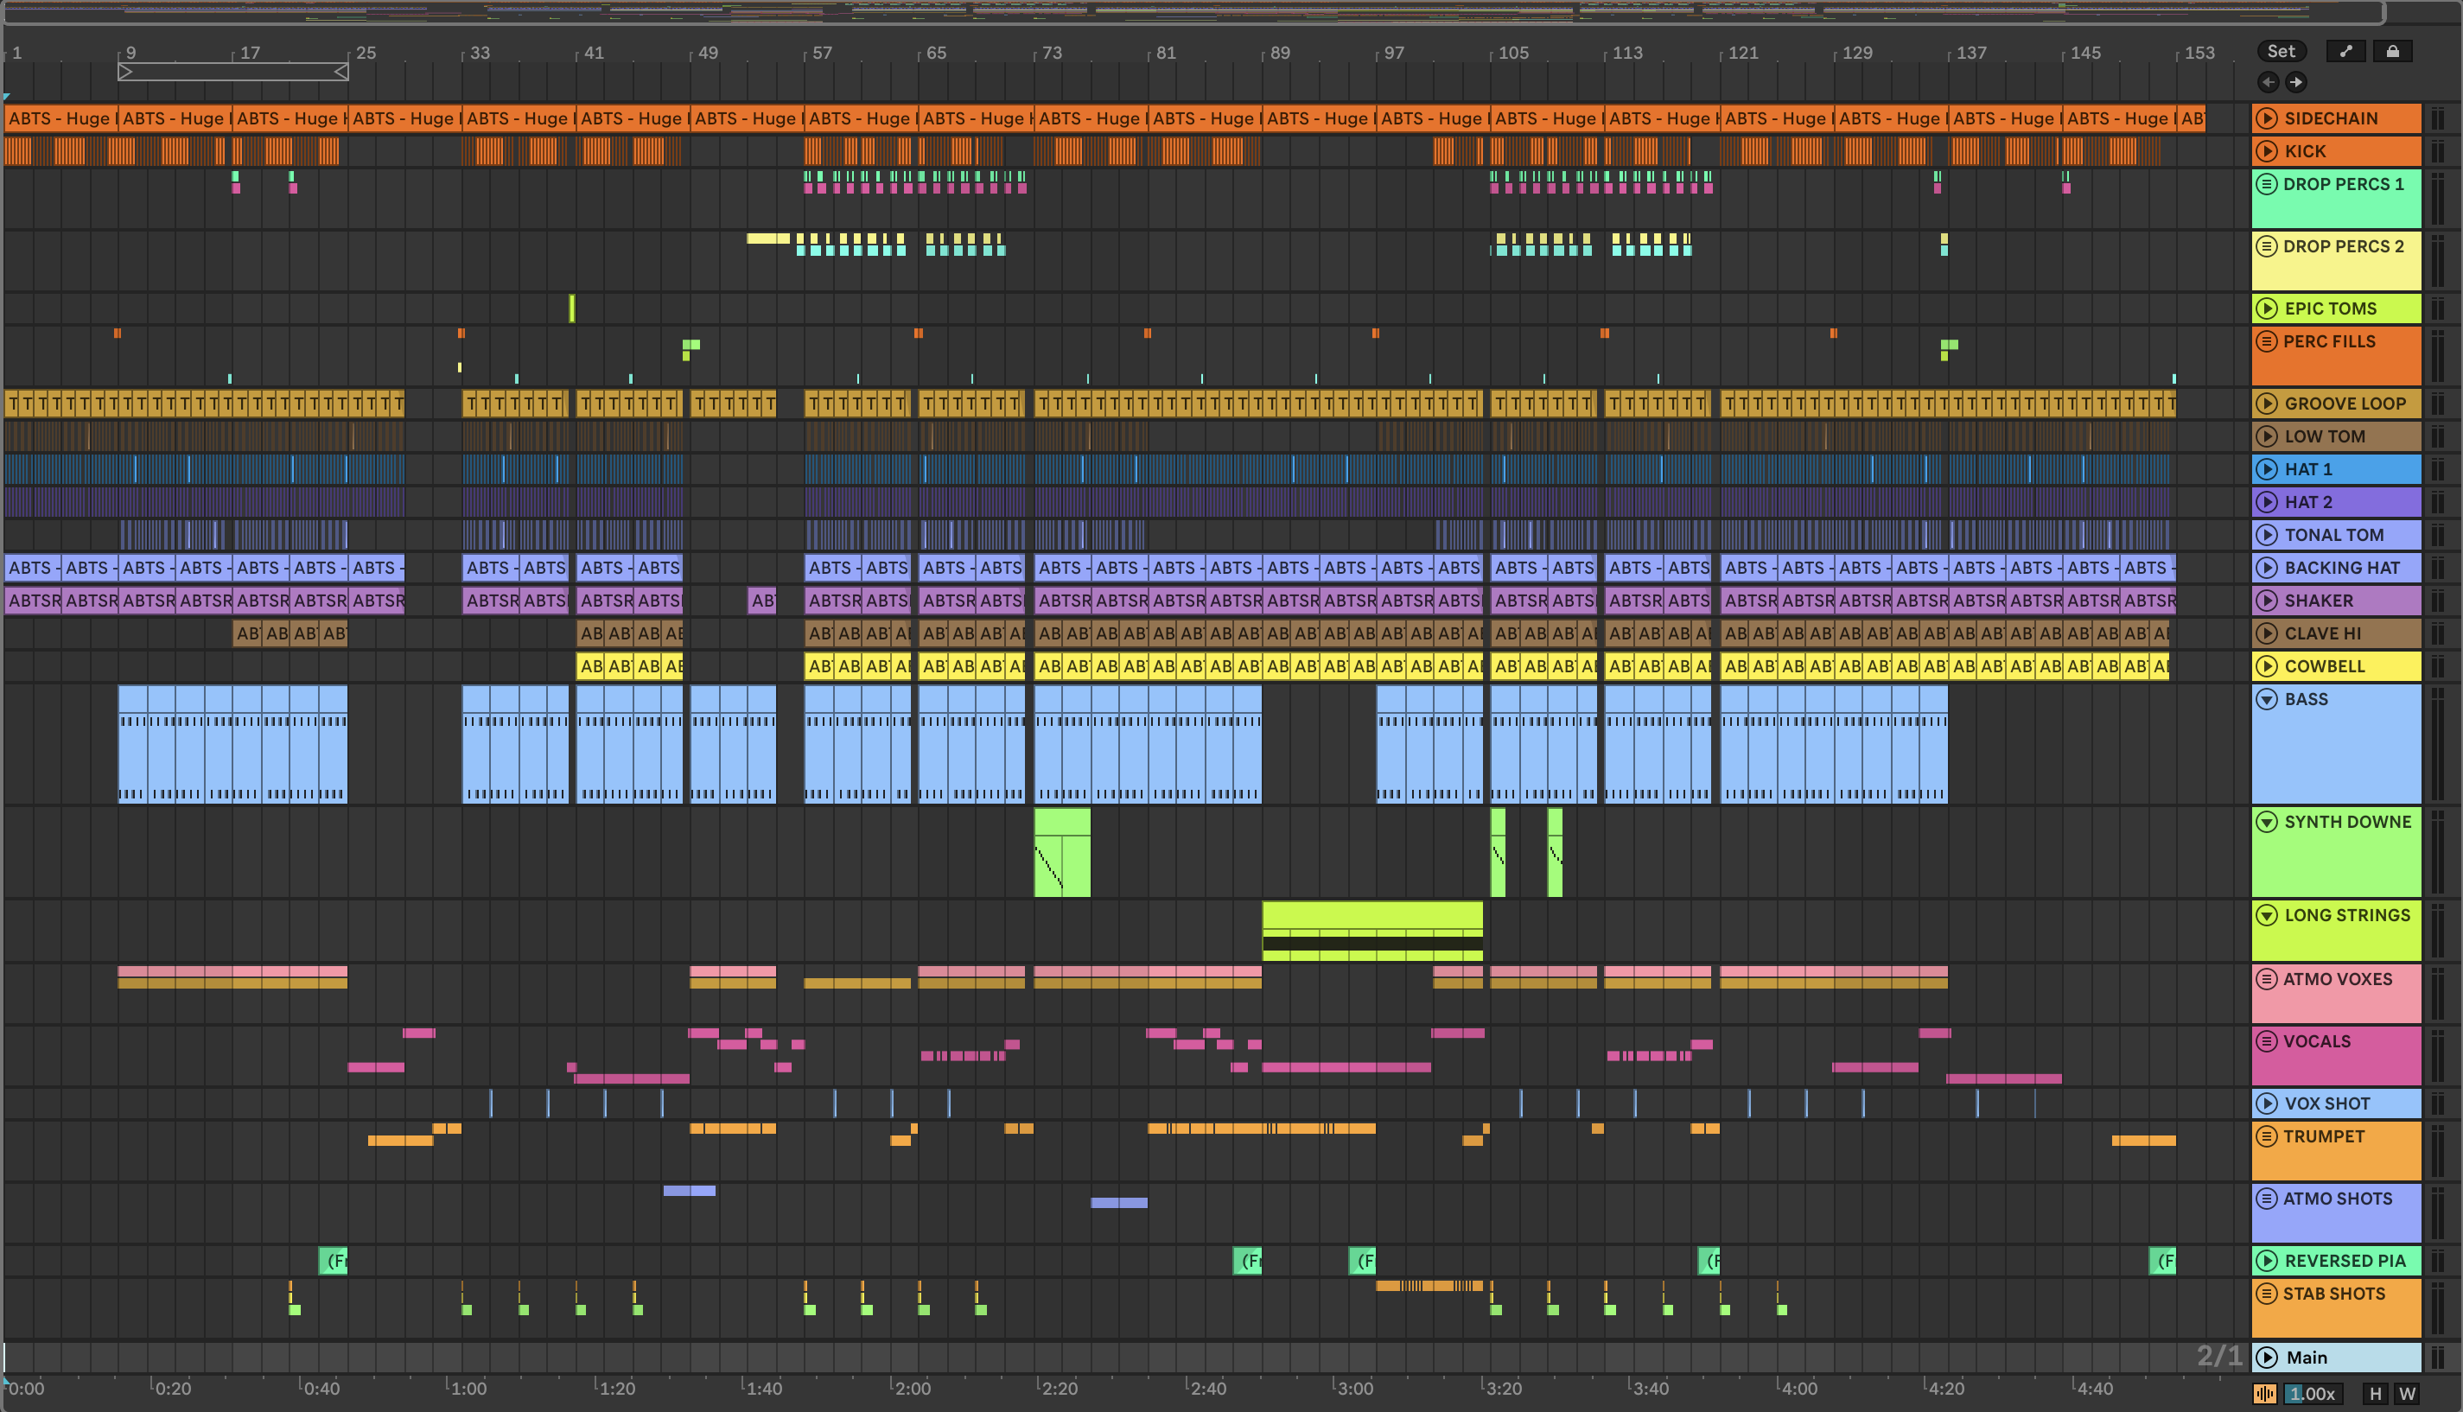Click the Main track play icon
Viewport: 2463px width, 1412px height.
pos(2267,1358)
